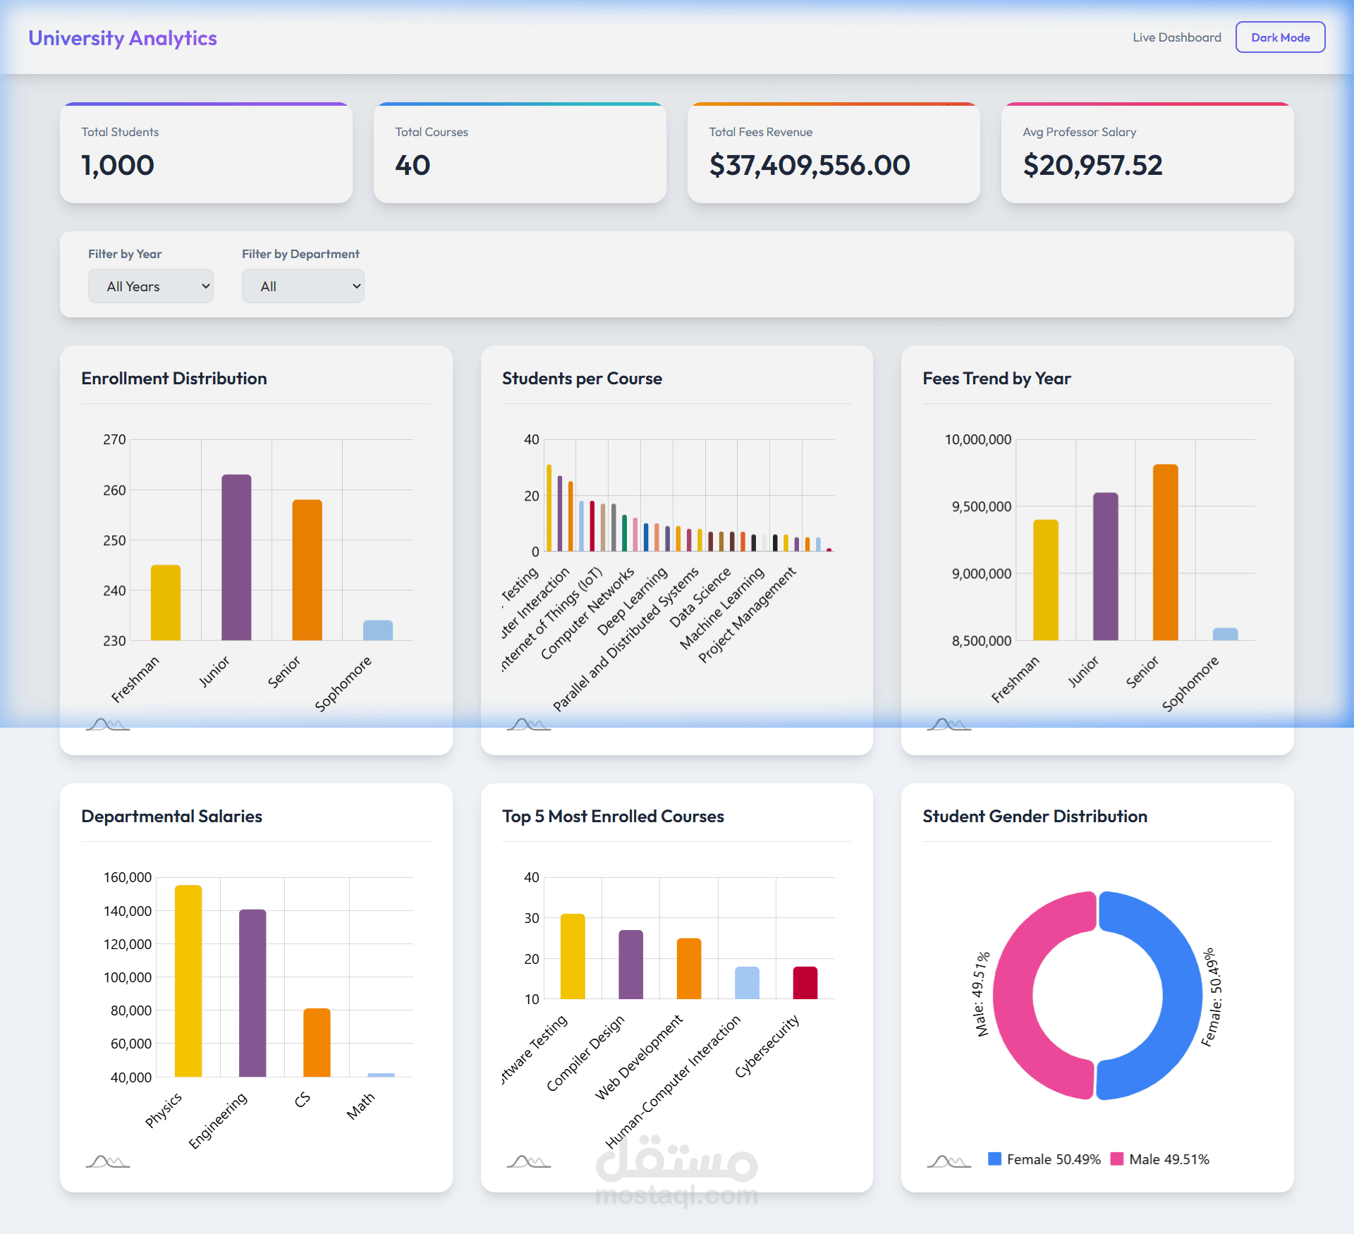Select Cybersecurity bar in Top 5 chart

click(x=805, y=983)
